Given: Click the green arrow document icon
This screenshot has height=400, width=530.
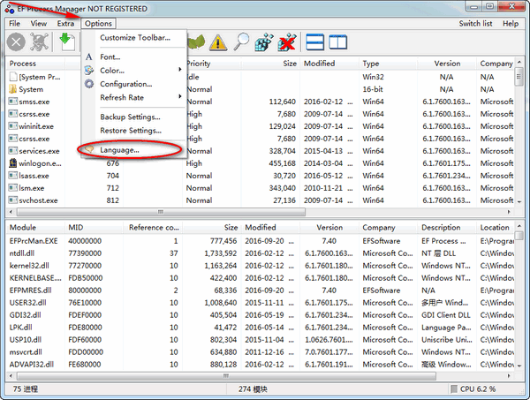Looking at the screenshot, I should tap(68, 42).
